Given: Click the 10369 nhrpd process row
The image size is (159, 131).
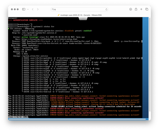Looking at the screenshot, I should coord(57,85).
